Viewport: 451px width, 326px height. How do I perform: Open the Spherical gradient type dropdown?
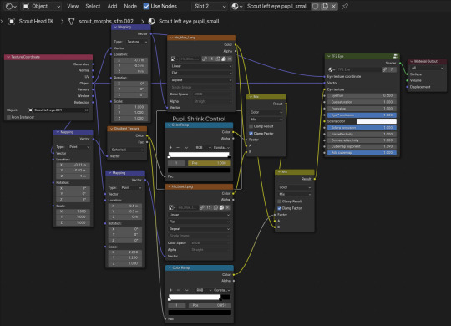[127, 150]
